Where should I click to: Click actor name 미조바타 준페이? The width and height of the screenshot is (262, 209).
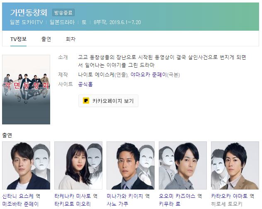click(20, 204)
